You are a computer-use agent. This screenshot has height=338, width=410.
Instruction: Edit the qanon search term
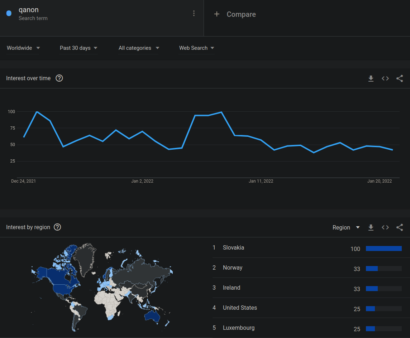29,10
